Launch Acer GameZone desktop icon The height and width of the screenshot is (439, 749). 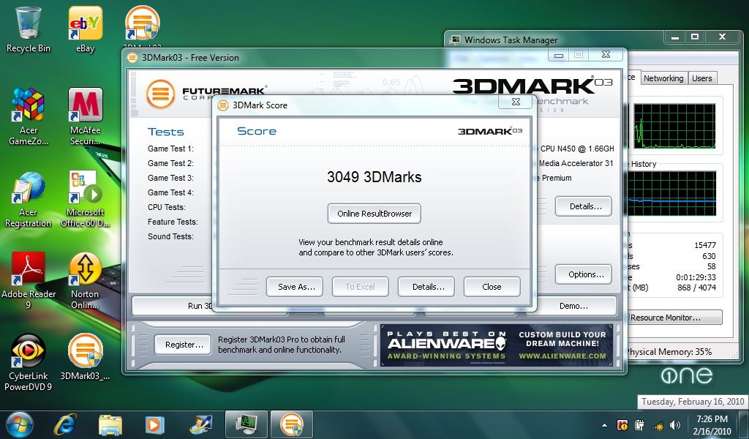click(x=29, y=116)
